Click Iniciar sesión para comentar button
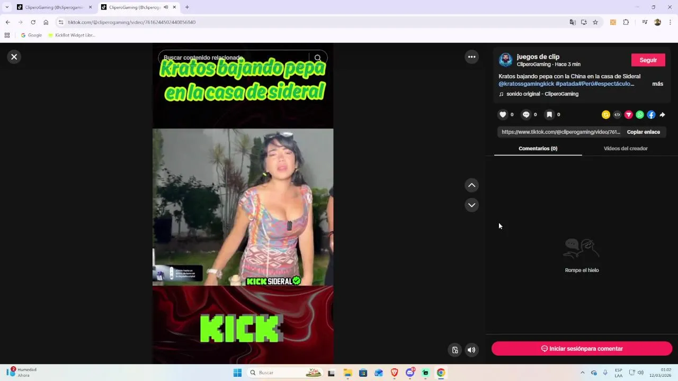Screen dimensions: 678x381 [x=582, y=349]
